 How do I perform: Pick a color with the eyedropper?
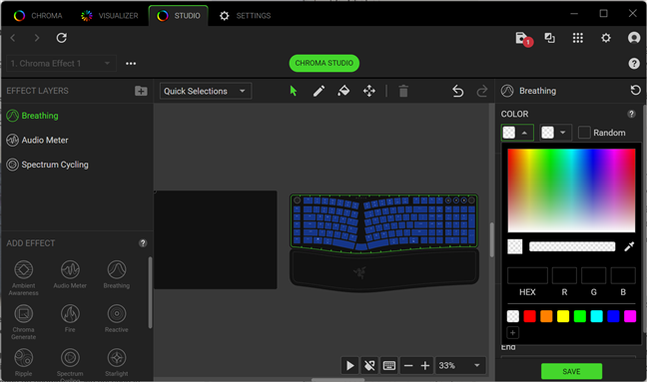pos(629,246)
